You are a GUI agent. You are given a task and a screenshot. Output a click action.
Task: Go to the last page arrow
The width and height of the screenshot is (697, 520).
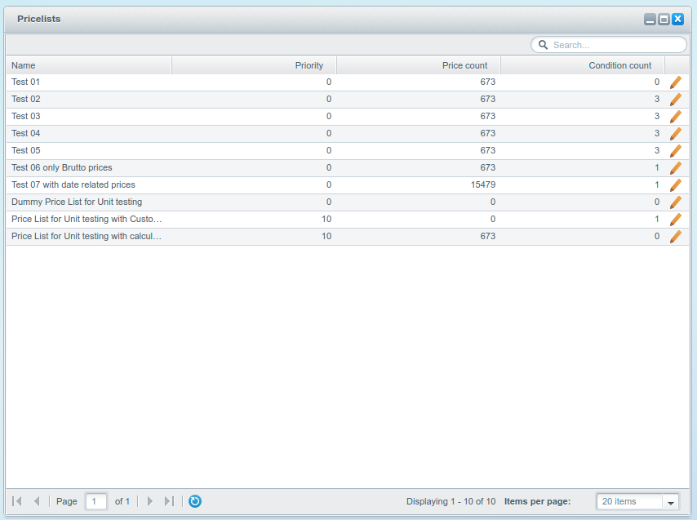[169, 501]
